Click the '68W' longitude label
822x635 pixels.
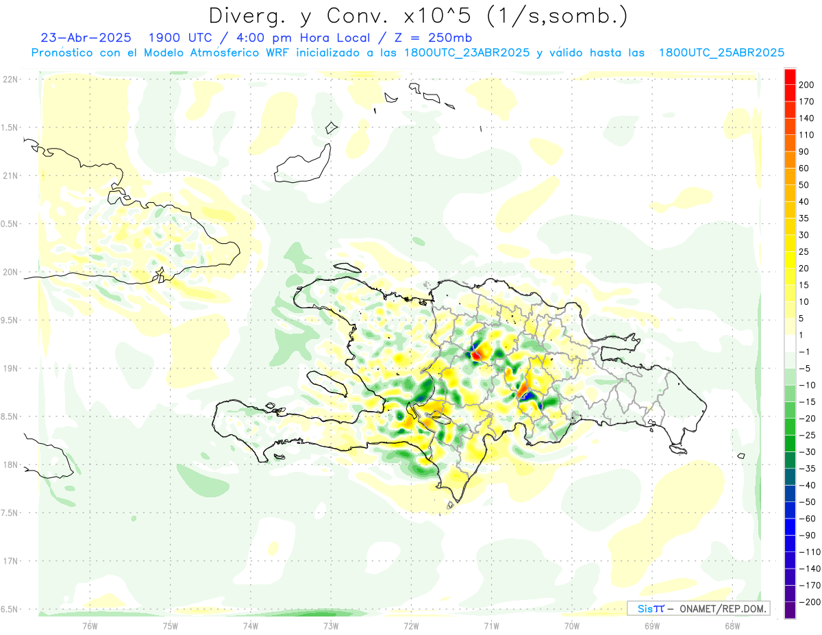pyautogui.click(x=732, y=626)
